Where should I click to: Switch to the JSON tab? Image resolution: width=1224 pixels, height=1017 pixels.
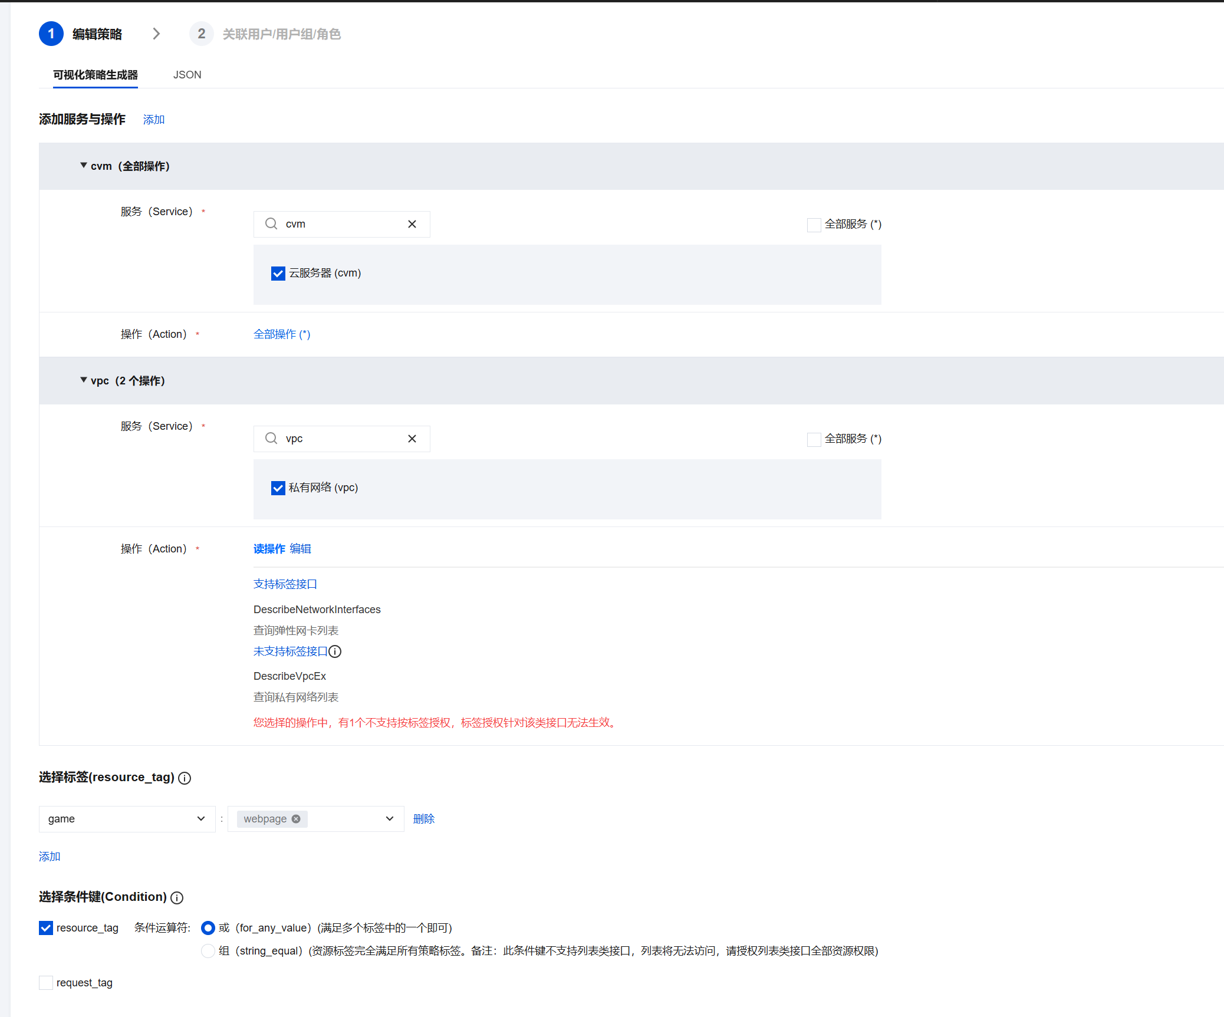pyautogui.click(x=187, y=75)
